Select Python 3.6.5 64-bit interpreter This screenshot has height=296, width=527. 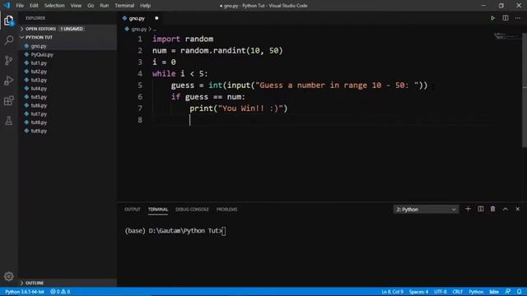(25, 292)
